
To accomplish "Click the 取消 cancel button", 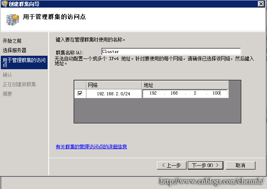I will coord(240,165).
